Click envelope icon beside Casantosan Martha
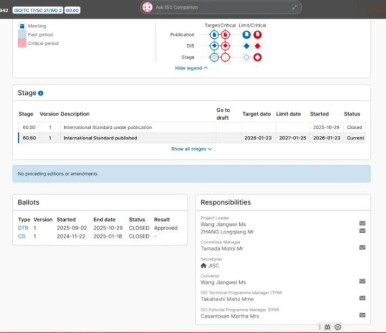 click(362, 315)
